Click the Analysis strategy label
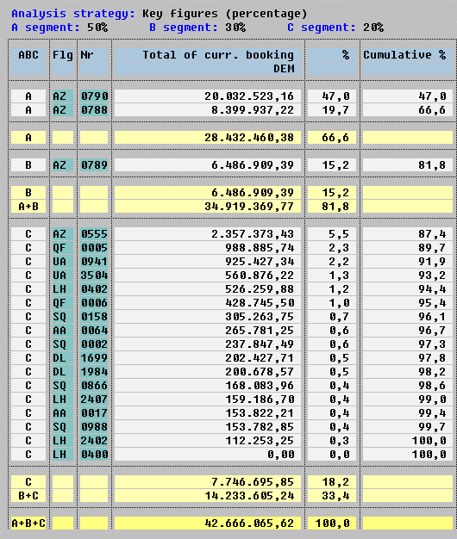Screen dimensions: 457x539 [x=73, y=14]
